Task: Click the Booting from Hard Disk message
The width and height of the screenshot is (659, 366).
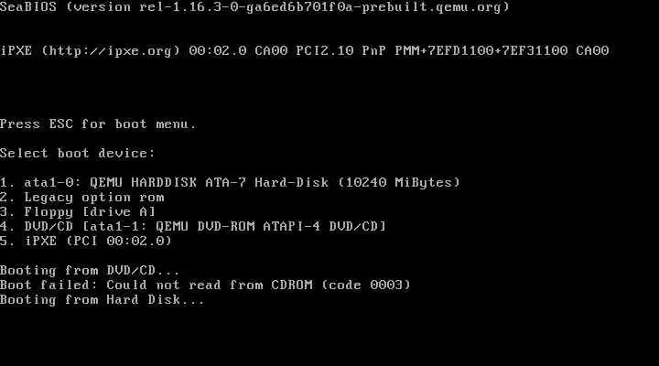Action: pyautogui.click(x=103, y=299)
